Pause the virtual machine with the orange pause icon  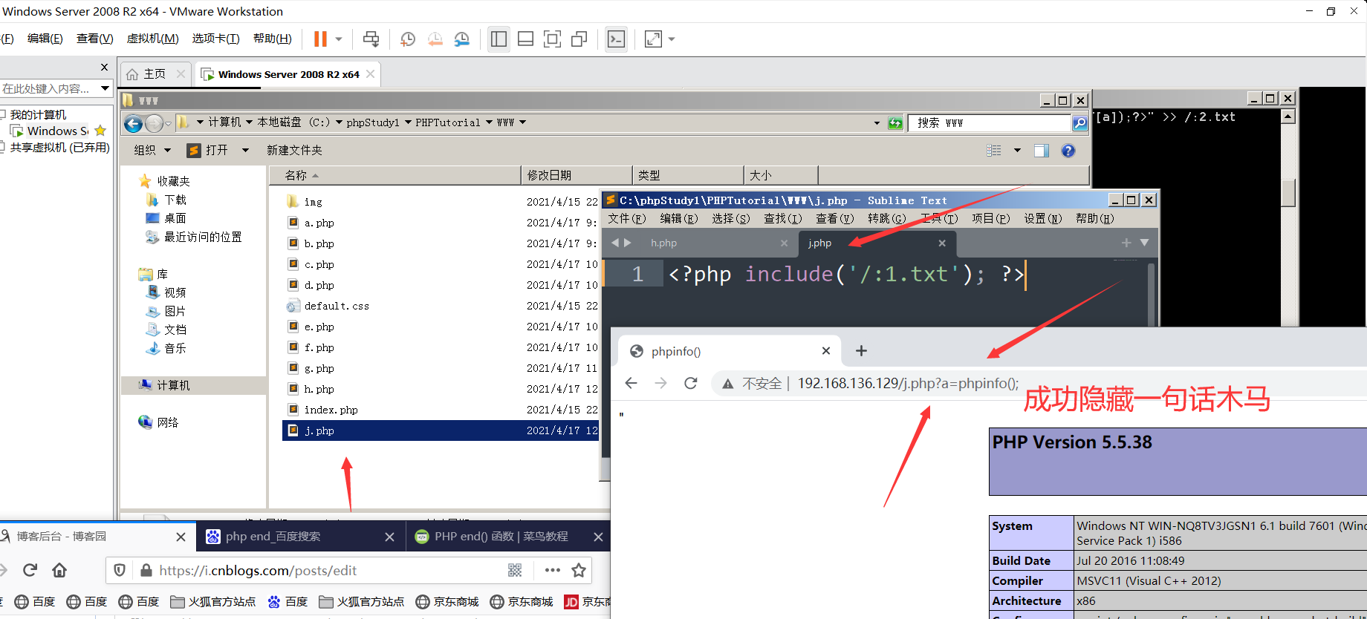320,39
